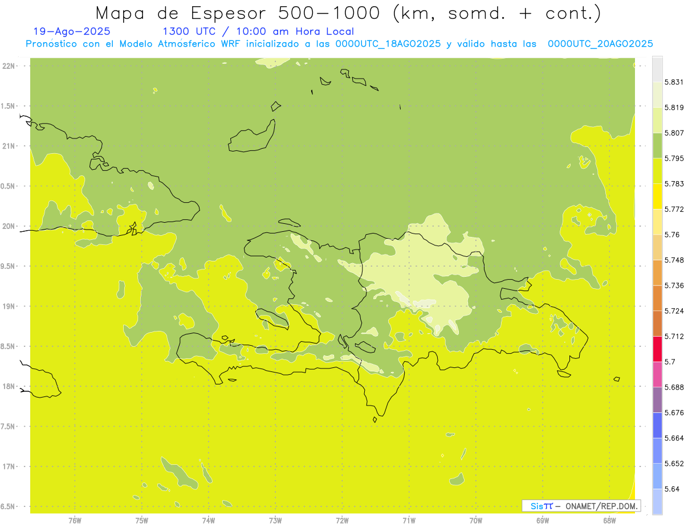Click the longitude axis label 71W
684x528 pixels.
[x=409, y=520]
